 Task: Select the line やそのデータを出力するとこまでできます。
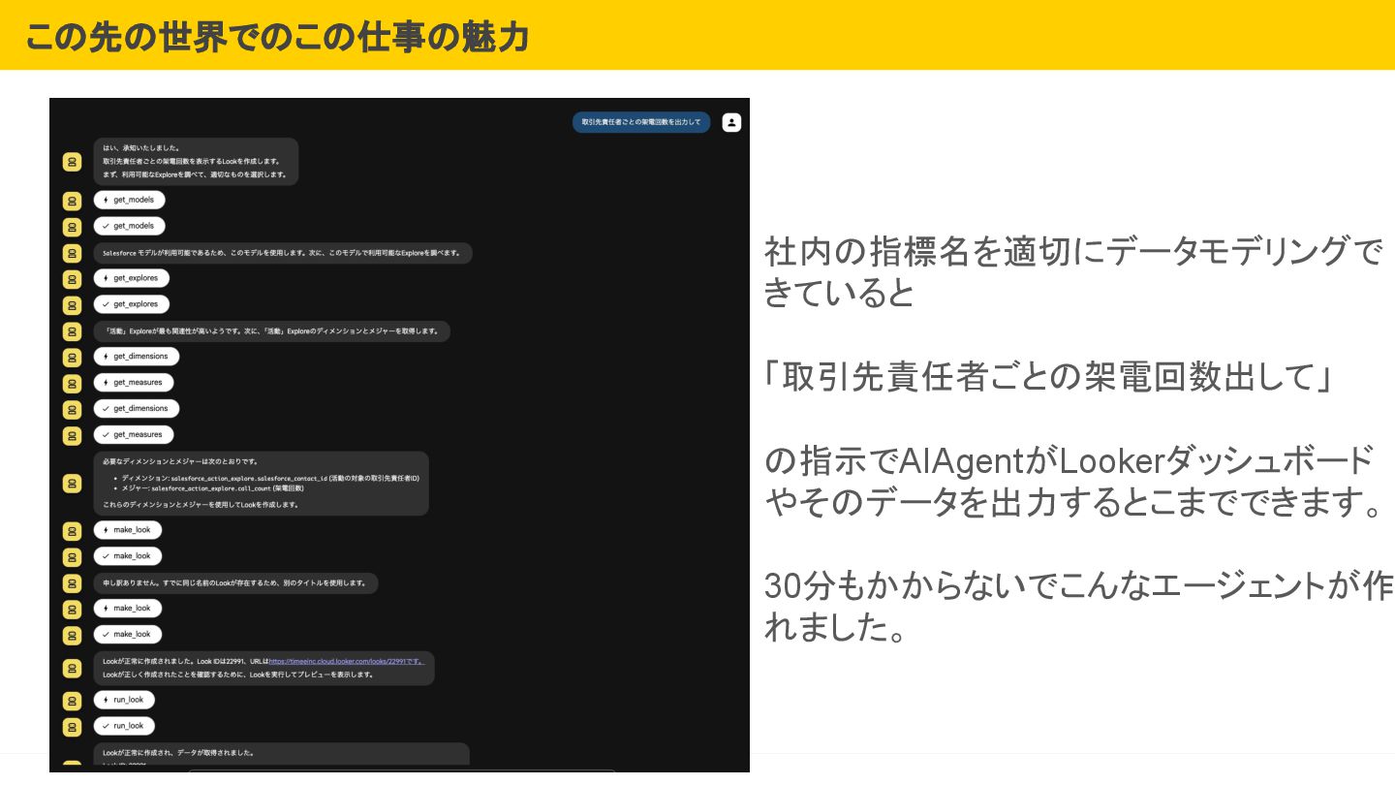[1075, 502]
